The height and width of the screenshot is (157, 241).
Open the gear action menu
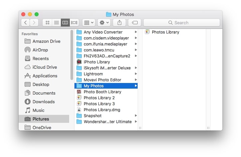coord(104,23)
